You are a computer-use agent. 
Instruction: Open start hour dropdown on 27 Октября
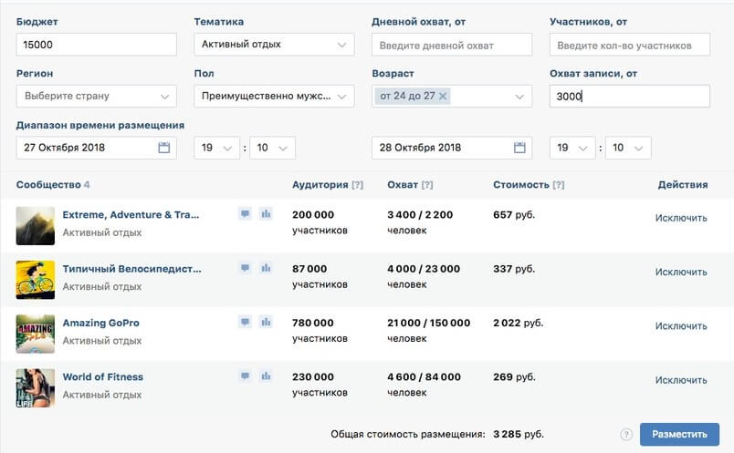click(x=216, y=148)
